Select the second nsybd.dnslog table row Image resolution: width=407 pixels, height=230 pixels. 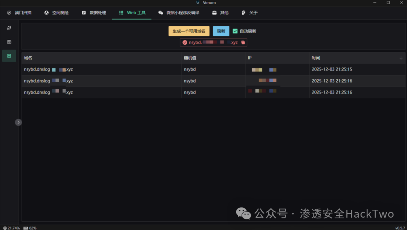pyautogui.click(x=151, y=81)
